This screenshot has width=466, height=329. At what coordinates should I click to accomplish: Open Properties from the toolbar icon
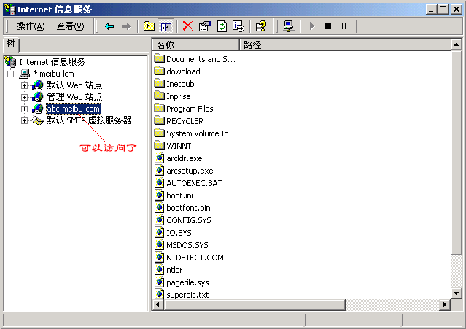(204, 26)
